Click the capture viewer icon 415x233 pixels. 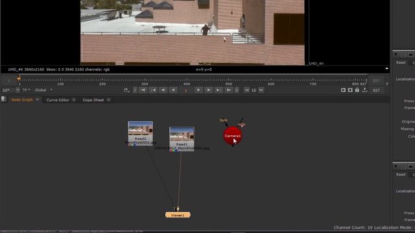click(x=350, y=90)
